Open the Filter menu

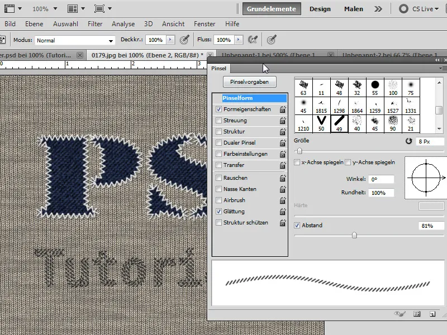click(95, 24)
